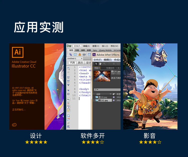Image resolution: width=188 pixels, height=157 pixels.
Task: Select 图 (3).jpg in the project list
Action: click(103, 97)
